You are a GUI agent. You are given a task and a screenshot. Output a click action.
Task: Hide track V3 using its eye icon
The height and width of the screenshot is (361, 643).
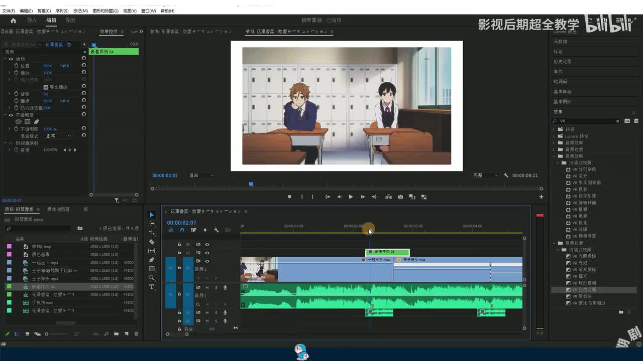[207, 245]
